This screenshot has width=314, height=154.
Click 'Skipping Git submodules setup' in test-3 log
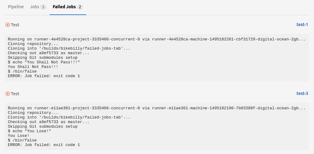coord(43,126)
